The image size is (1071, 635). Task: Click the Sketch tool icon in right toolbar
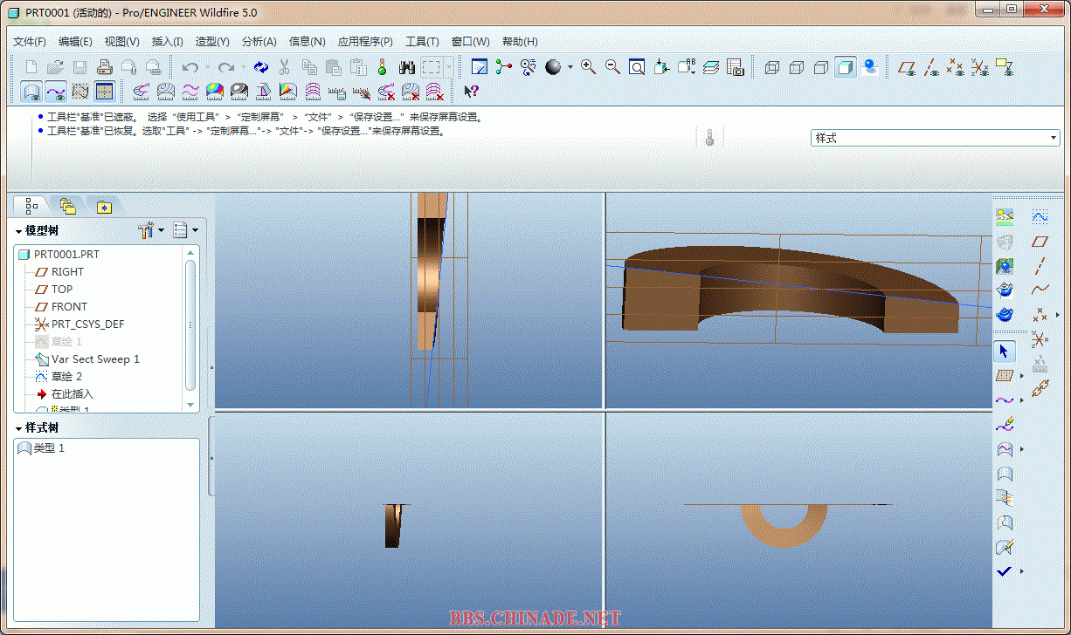coord(1040,216)
